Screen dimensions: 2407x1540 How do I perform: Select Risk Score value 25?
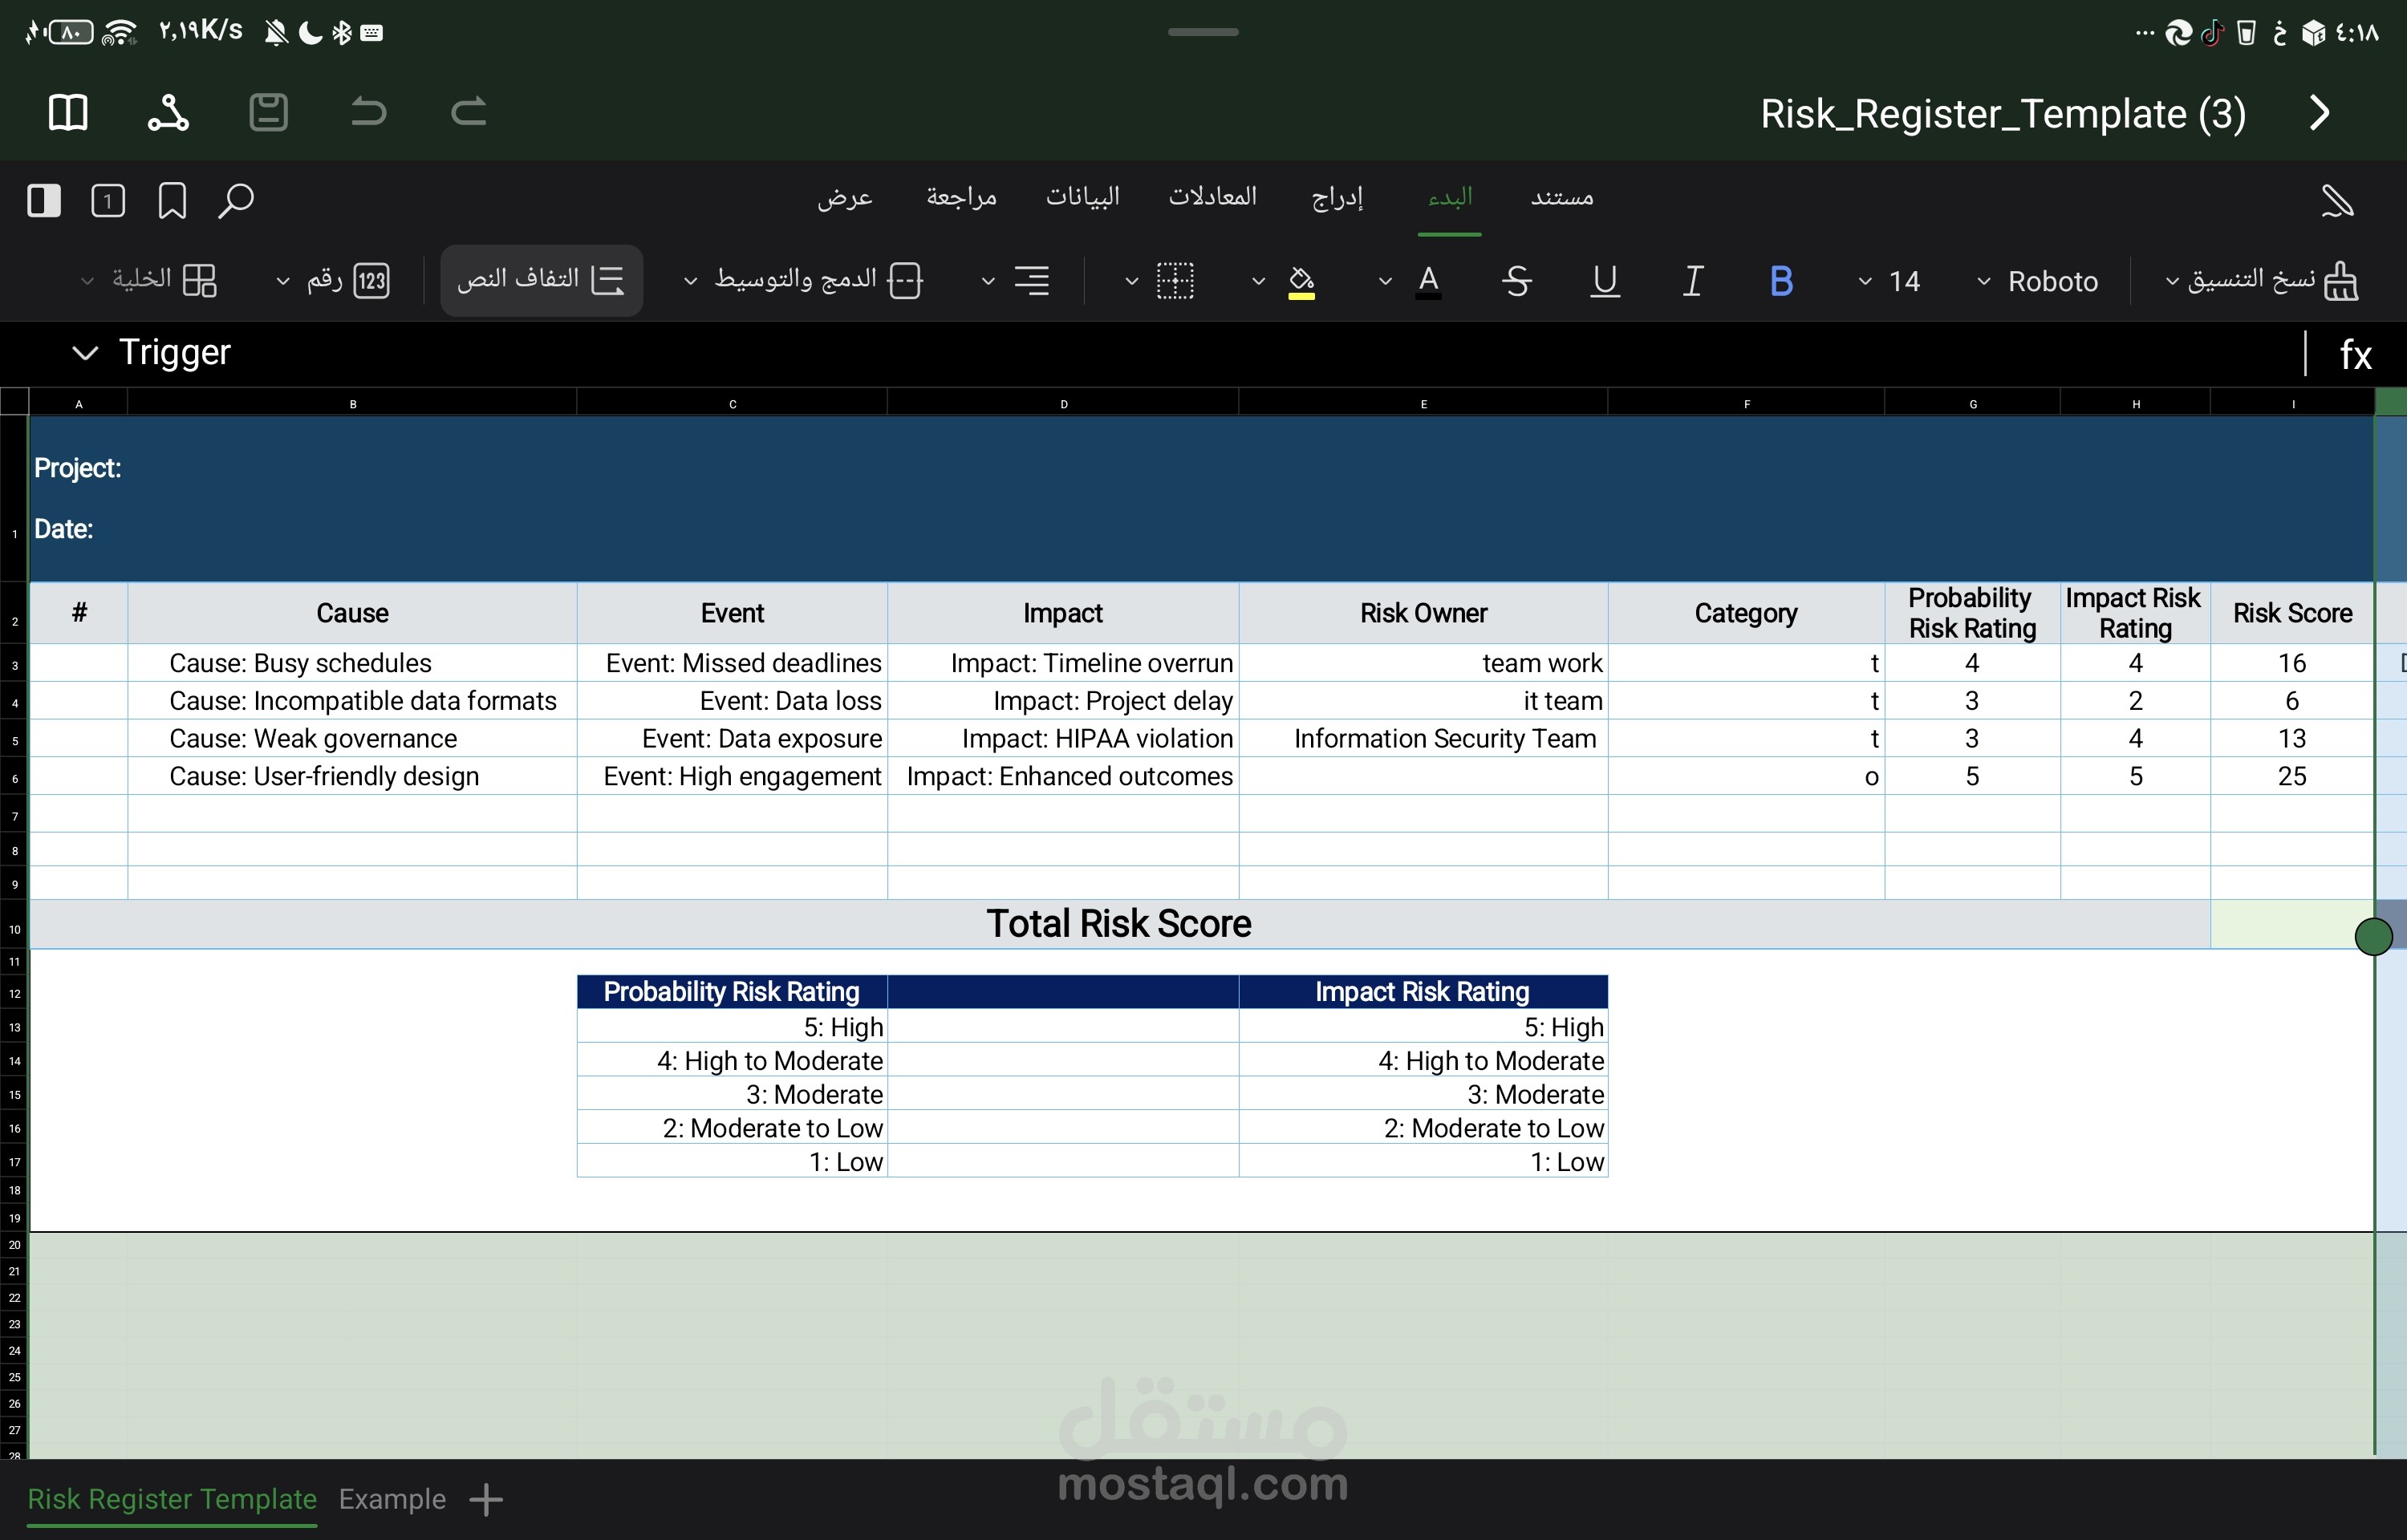click(2291, 776)
